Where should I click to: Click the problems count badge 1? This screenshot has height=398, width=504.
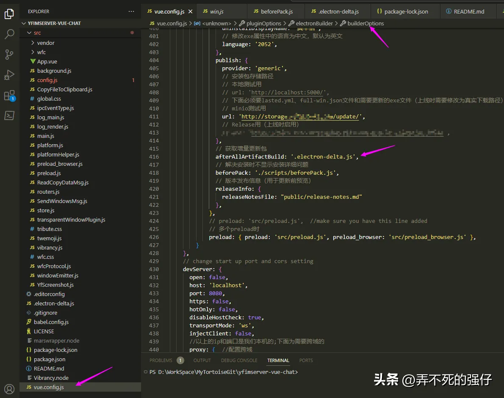[180, 360]
